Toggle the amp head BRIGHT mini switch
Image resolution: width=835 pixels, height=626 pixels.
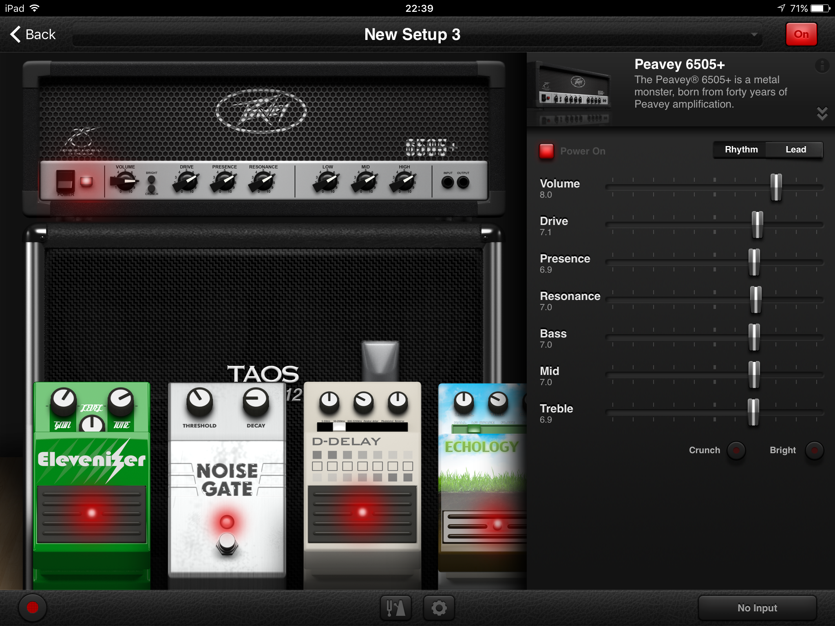click(x=151, y=179)
